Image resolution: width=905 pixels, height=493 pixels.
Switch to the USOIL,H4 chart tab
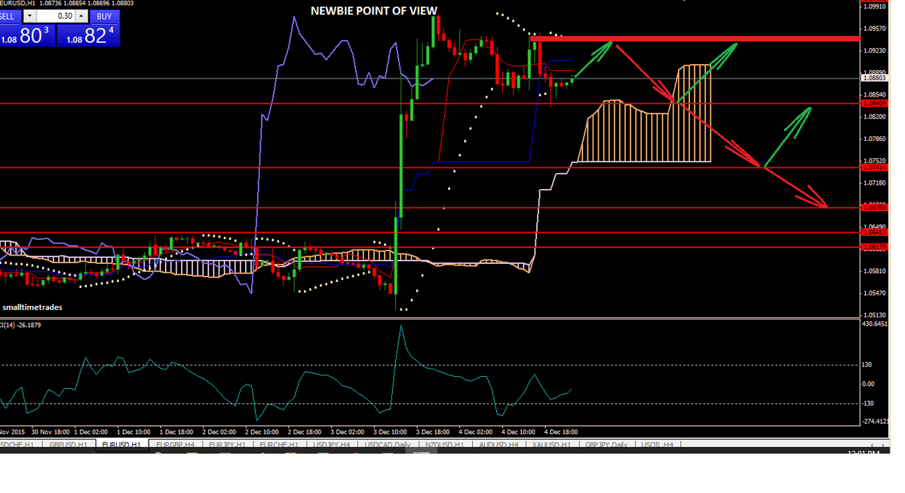(x=658, y=445)
